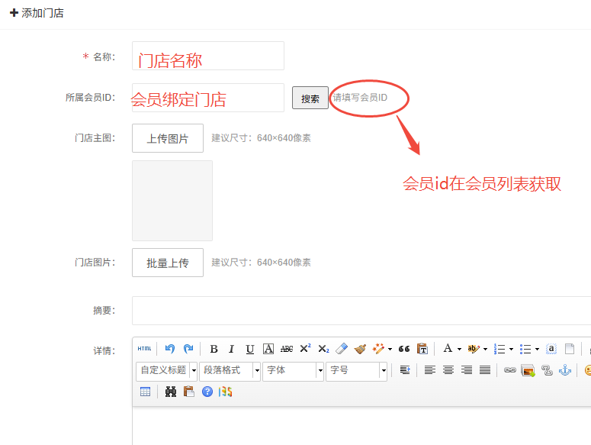Open the 字体 font family dropdown
The height and width of the screenshot is (445, 591).
(294, 370)
